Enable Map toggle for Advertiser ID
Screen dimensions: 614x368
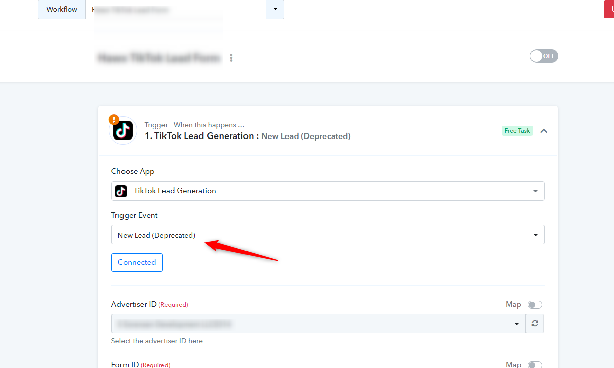coord(535,305)
